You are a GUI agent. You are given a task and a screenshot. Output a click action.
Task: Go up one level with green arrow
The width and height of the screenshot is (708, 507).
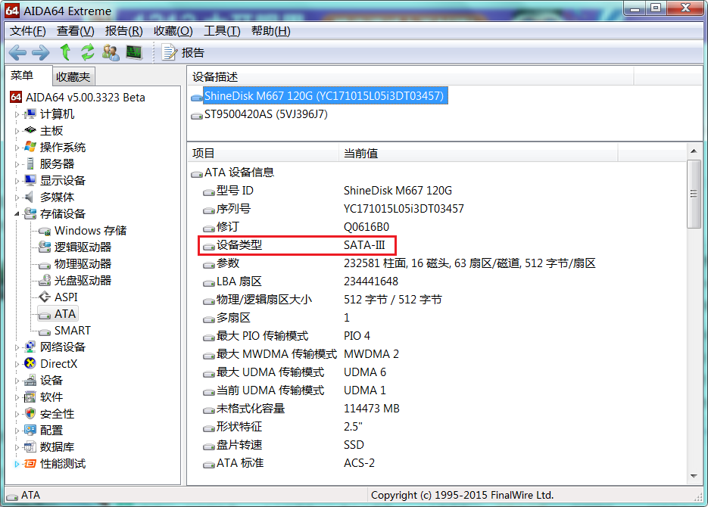click(x=65, y=52)
